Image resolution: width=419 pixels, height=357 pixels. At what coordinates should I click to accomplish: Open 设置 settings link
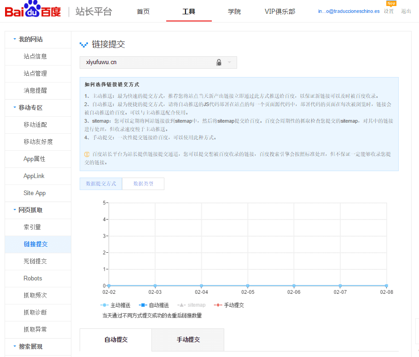[389, 11]
